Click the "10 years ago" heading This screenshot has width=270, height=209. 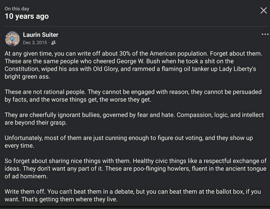[27, 16]
